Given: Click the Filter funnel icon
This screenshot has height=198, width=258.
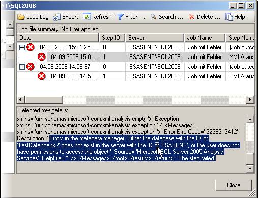Looking at the screenshot, I should (120, 17).
